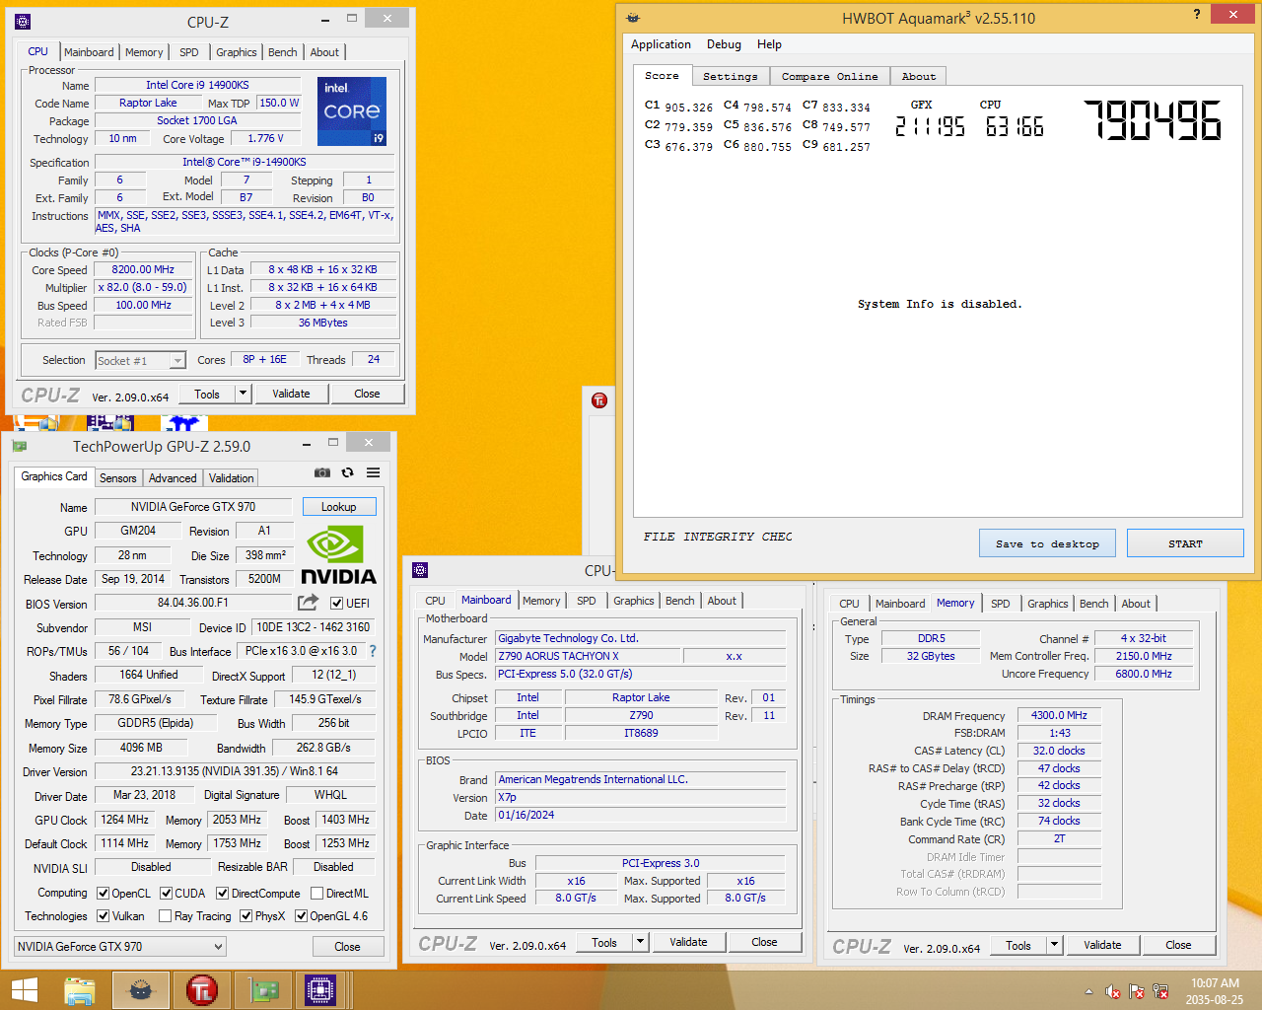Click the GPU-Z refresh icon

pyautogui.click(x=347, y=472)
